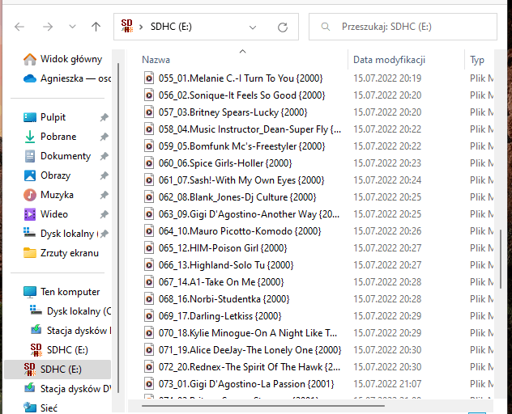Viewport: 512px width, 414px height.
Task: Click media icon of 061_07.Sash!-With My Own Eyes
Action: pyautogui.click(x=149, y=180)
